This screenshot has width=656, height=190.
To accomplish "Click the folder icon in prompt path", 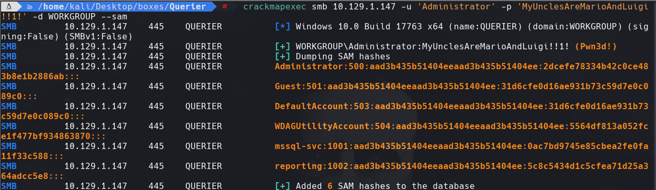I will [30, 6].
